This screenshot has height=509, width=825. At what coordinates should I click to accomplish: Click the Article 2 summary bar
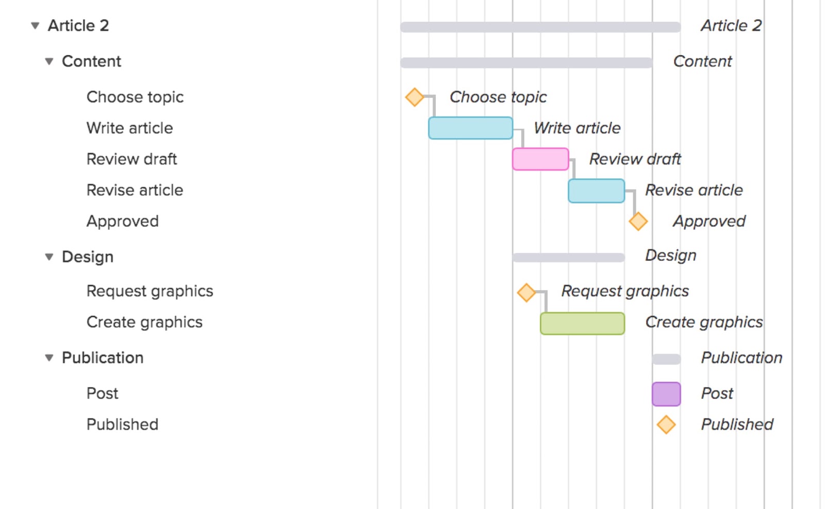[540, 27]
